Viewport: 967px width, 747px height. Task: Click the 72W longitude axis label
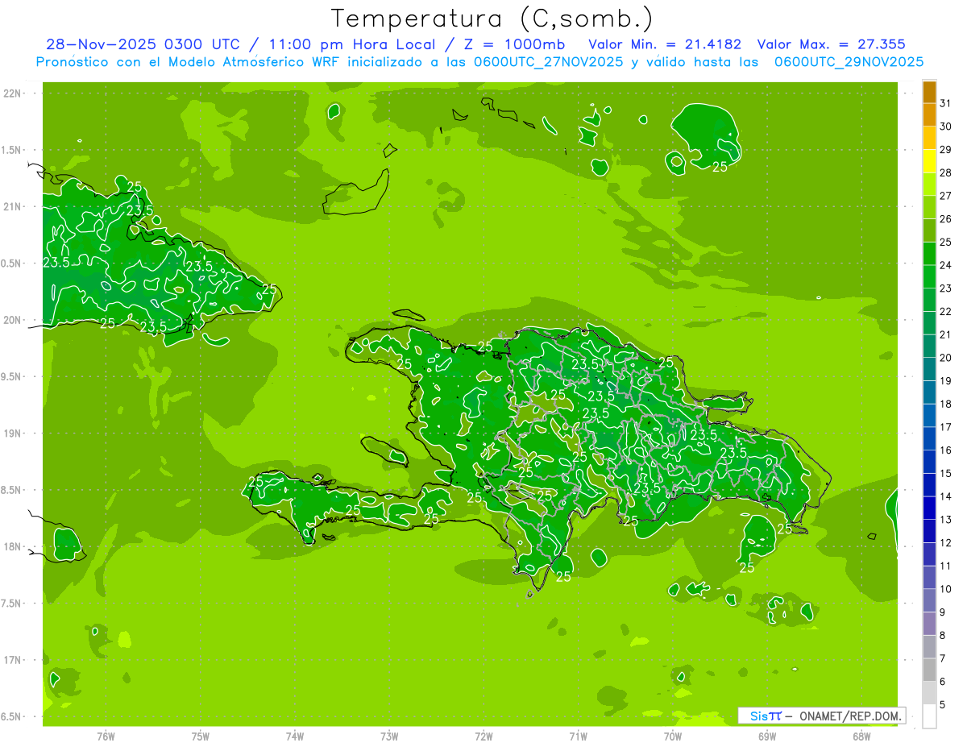(x=483, y=737)
